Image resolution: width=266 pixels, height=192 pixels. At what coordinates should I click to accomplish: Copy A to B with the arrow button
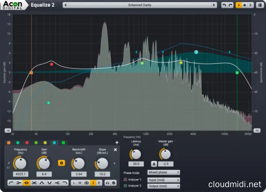244,5
